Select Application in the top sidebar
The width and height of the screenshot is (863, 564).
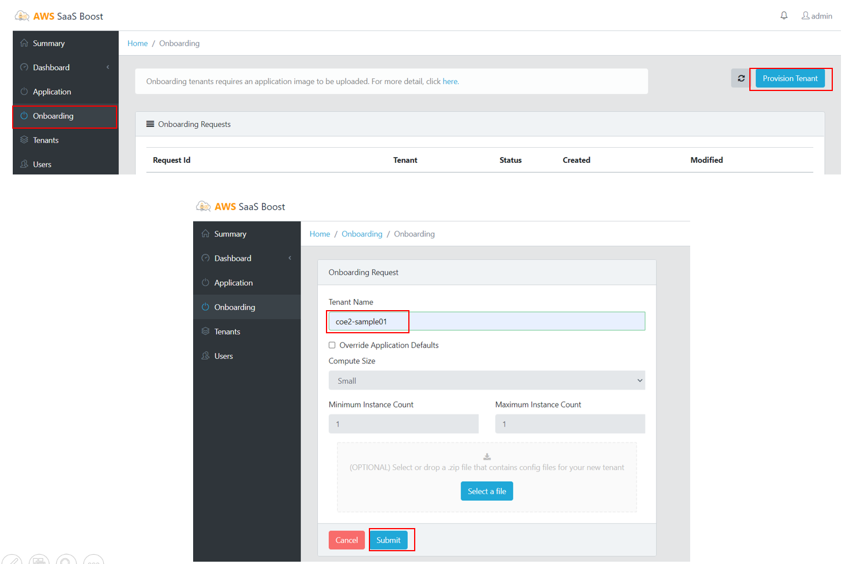coord(52,92)
